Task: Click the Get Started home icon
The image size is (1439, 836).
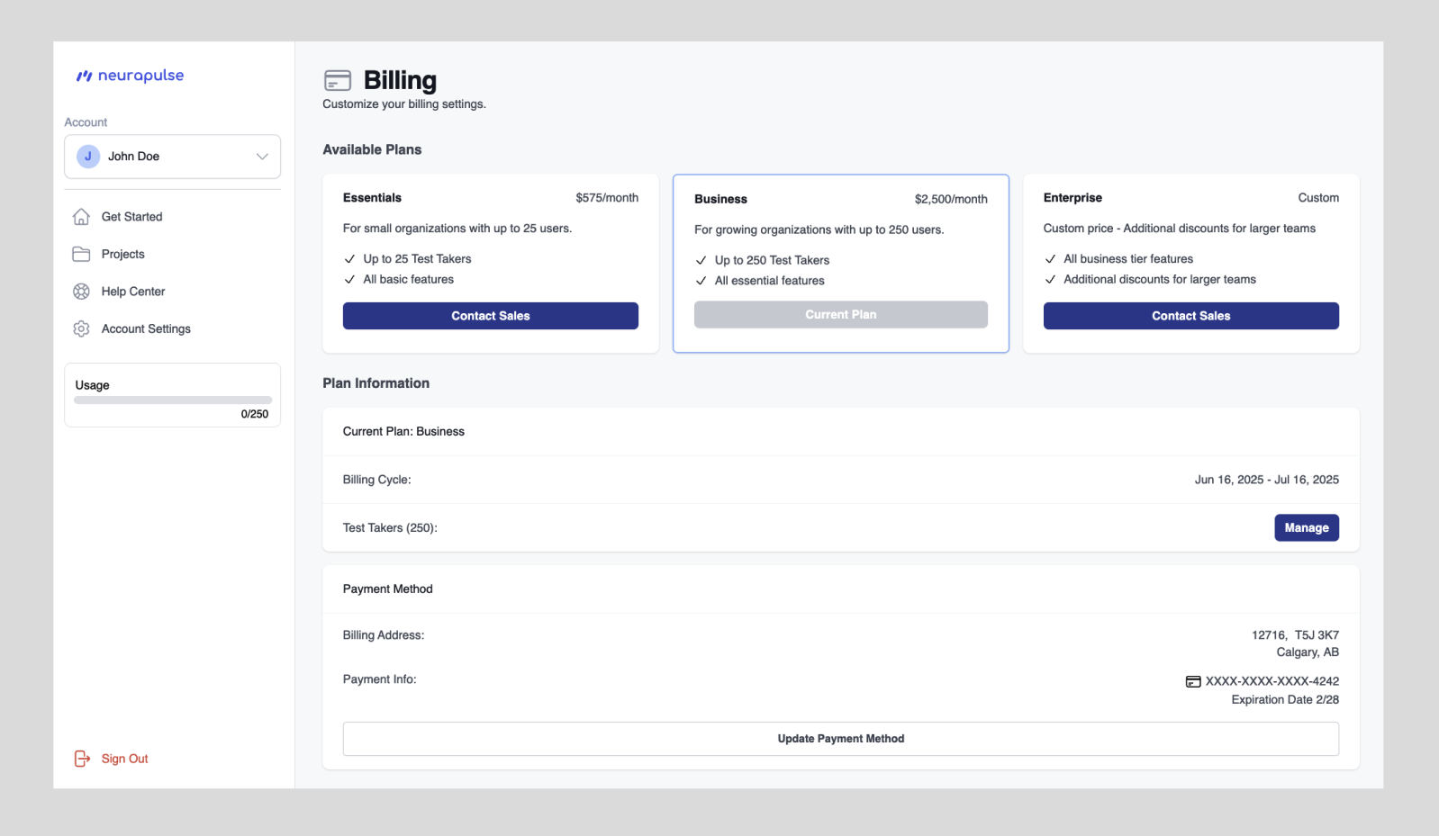Action: click(x=81, y=217)
